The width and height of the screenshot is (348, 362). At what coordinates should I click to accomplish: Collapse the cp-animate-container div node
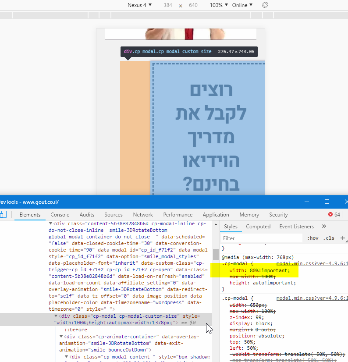(x=61, y=337)
